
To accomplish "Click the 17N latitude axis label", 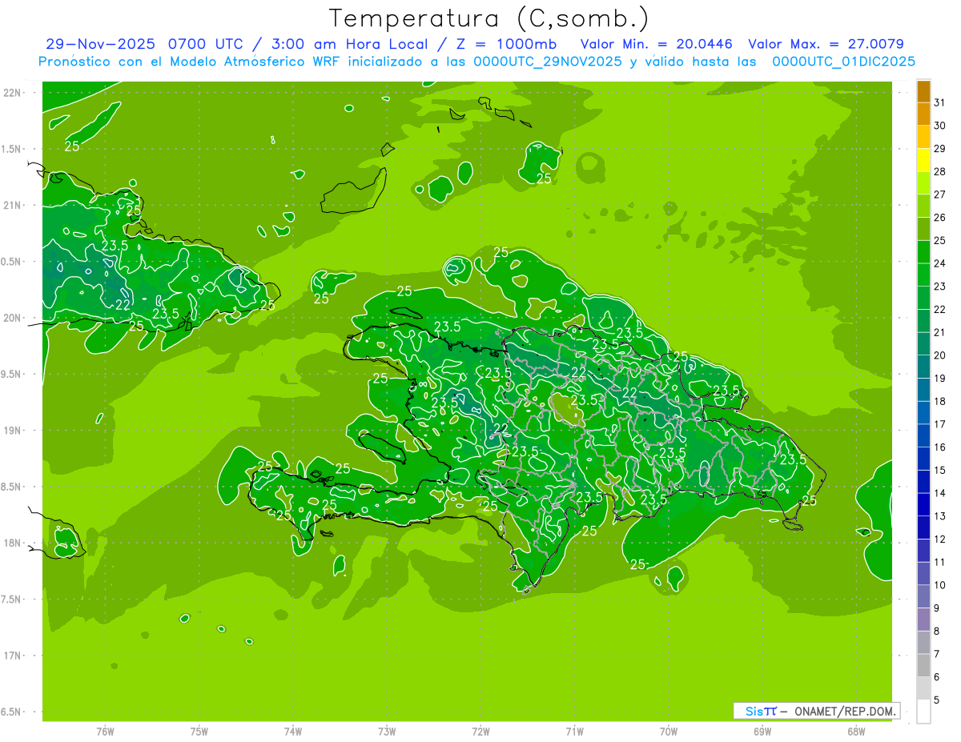I will coord(14,656).
